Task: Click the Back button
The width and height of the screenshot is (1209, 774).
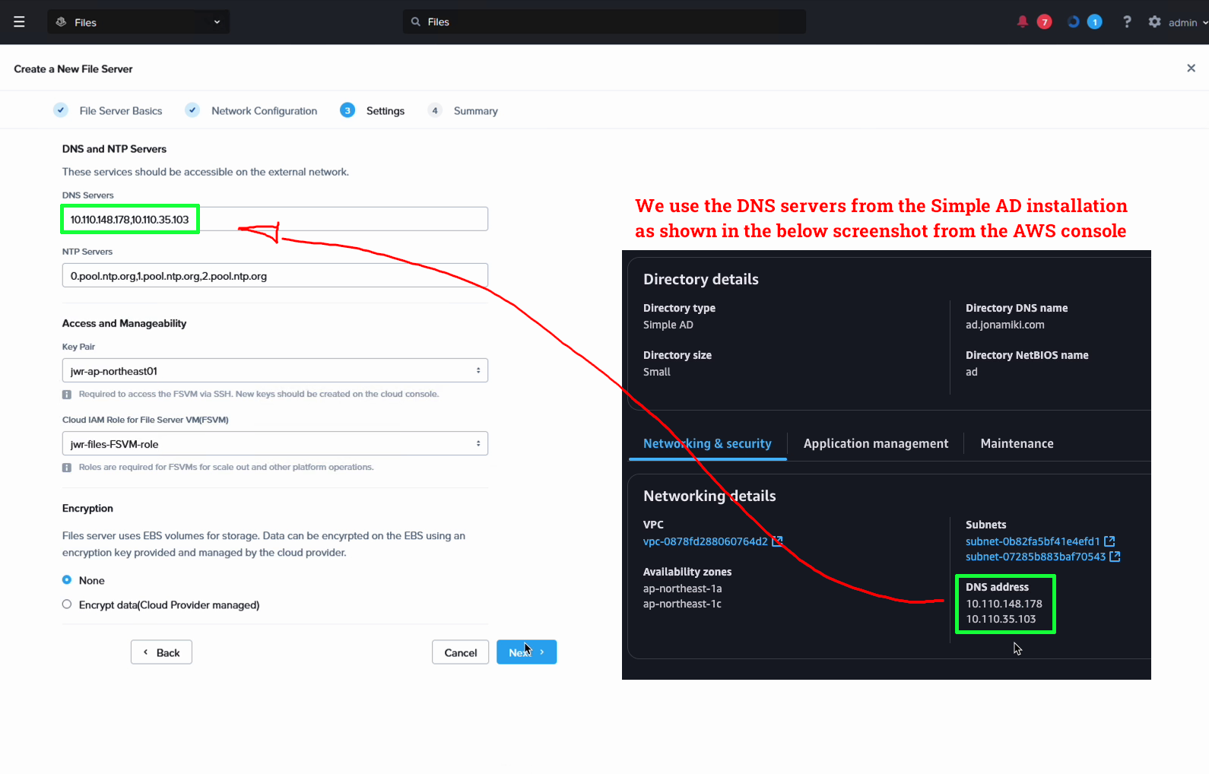Action: 161,652
